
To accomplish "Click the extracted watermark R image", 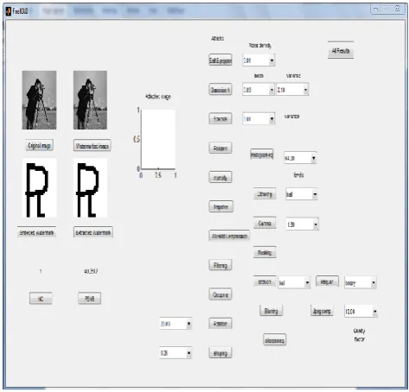I will click(x=90, y=187).
